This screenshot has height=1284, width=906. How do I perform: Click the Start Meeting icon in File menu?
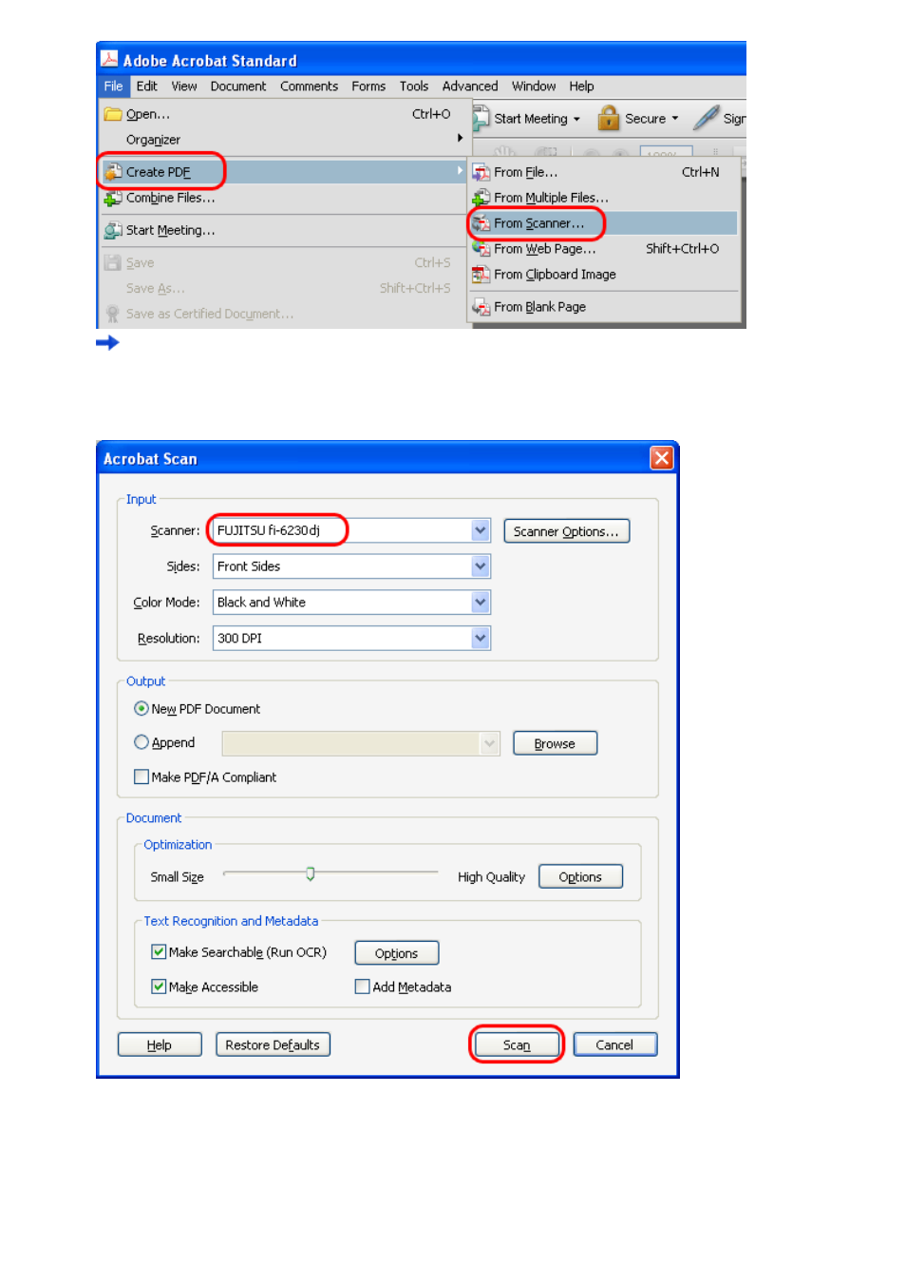[x=113, y=230]
